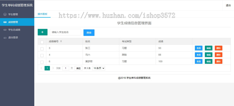The height and width of the screenshot is (106, 234).
Task: Select page number 1 button
Action: click(x=47, y=68)
